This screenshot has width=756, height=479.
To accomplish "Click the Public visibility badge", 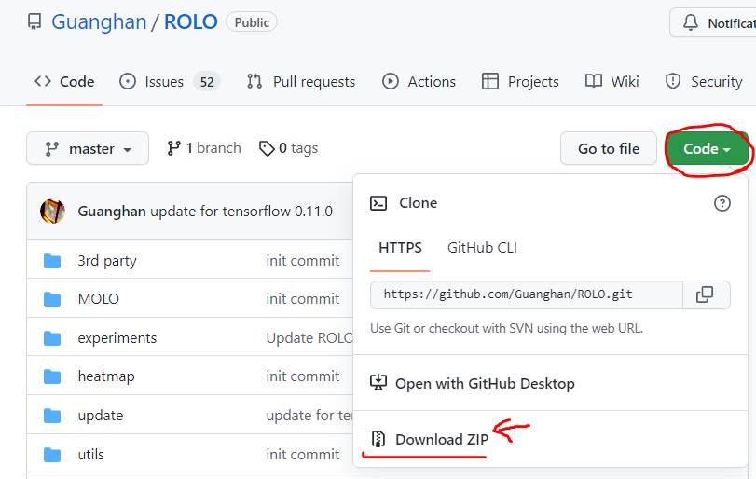I will point(252,22).
